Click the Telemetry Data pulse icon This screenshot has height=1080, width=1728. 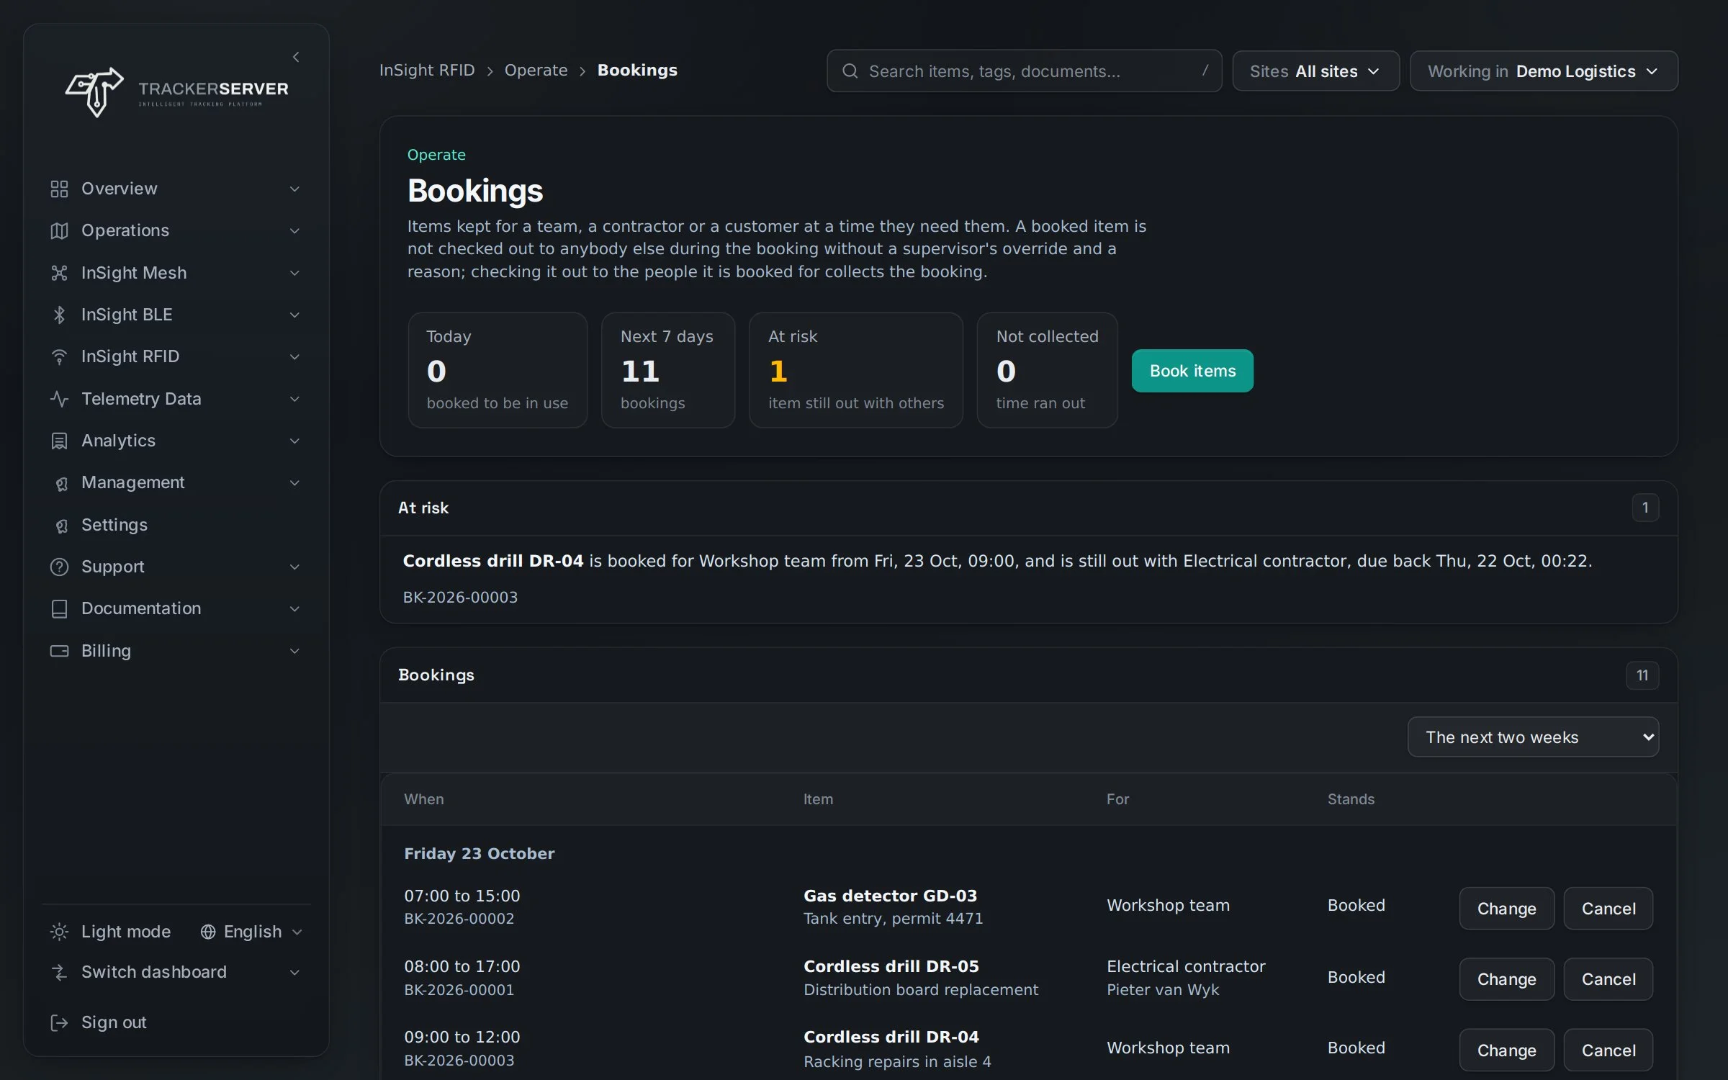(x=59, y=399)
